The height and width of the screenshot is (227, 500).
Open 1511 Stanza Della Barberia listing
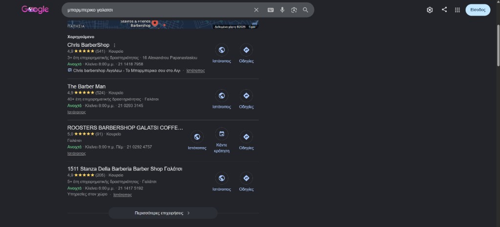[x=125, y=169]
